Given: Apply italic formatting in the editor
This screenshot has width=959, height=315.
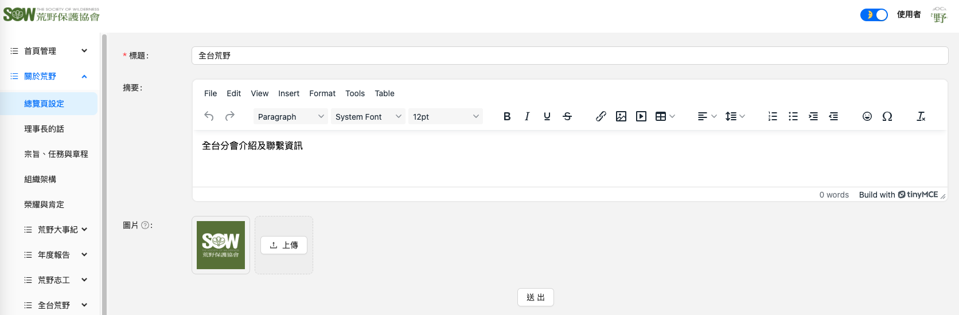Looking at the screenshot, I should pos(527,116).
